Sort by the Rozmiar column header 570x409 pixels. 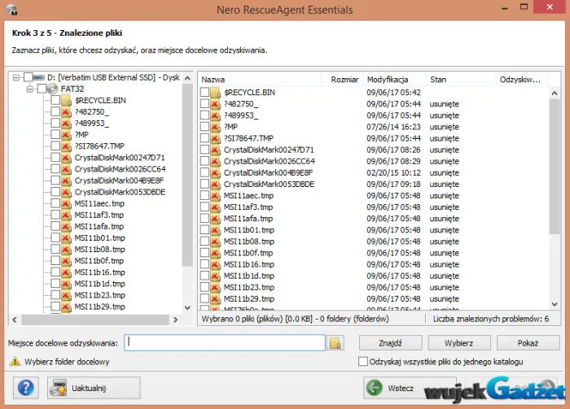pos(343,80)
